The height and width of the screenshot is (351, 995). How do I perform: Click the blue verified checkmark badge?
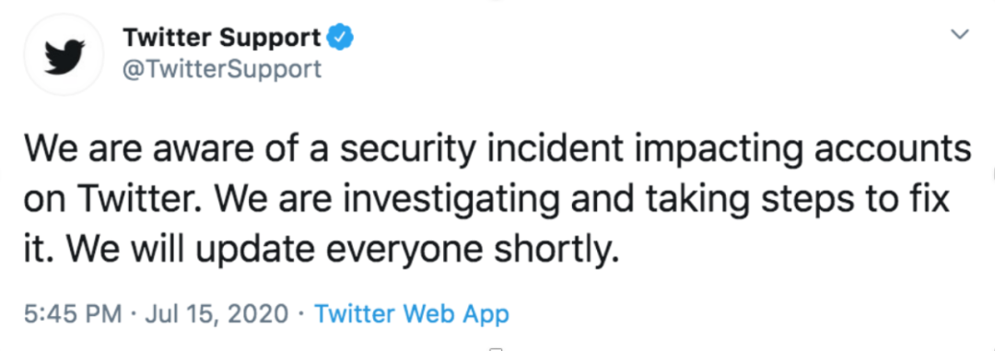point(339,40)
